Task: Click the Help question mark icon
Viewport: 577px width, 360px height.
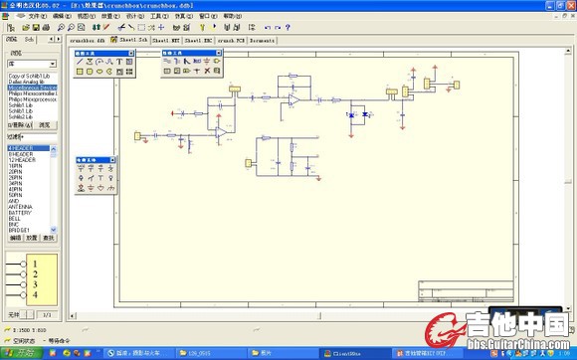Action: [288, 27]
